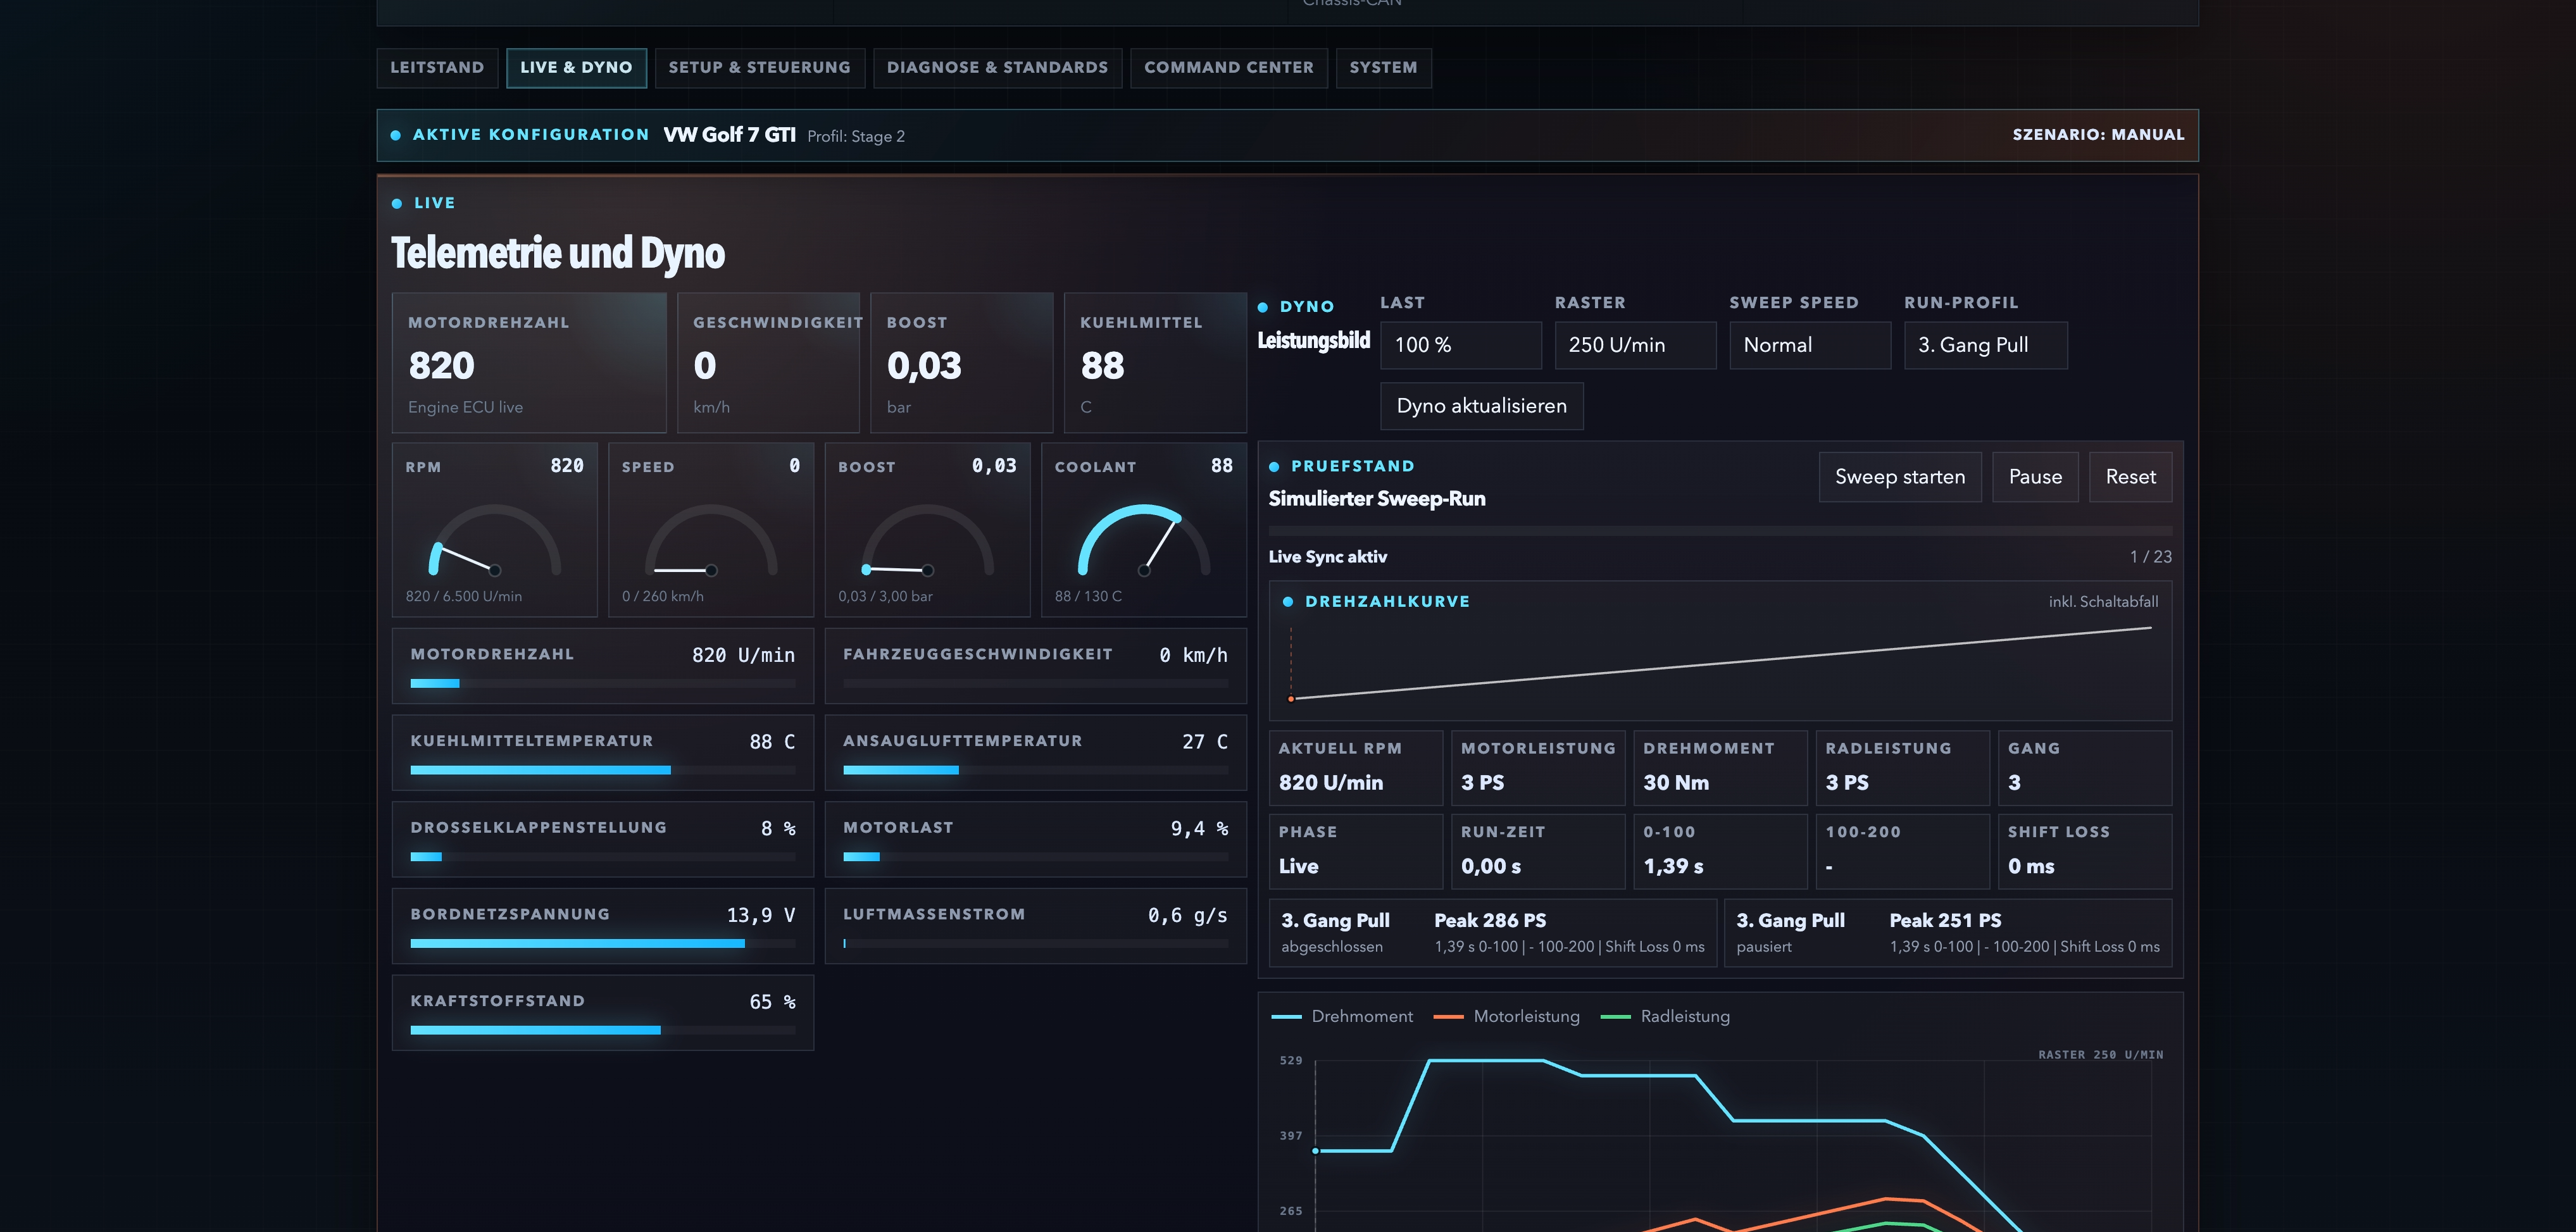
Task: Reset the simulated sweep run
Action: [2130, 477]
